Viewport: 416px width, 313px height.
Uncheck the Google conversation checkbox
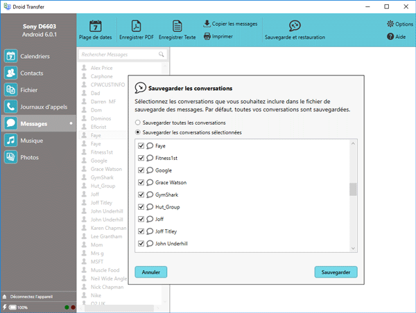tap(141, 170)
